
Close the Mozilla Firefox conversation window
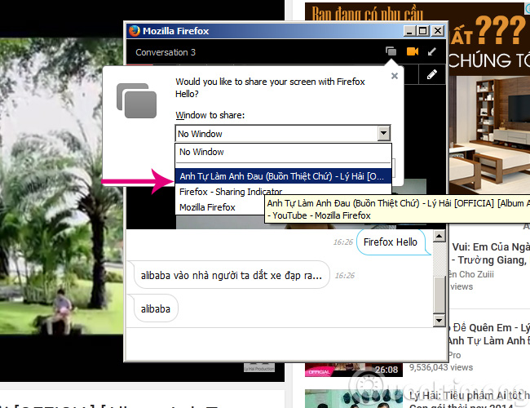point(438,31)
